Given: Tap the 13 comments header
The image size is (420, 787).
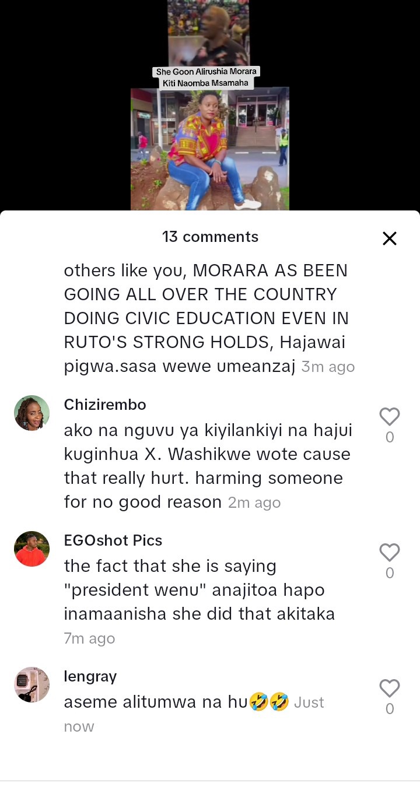Looking at the screenshot, I should coord(210,237).
